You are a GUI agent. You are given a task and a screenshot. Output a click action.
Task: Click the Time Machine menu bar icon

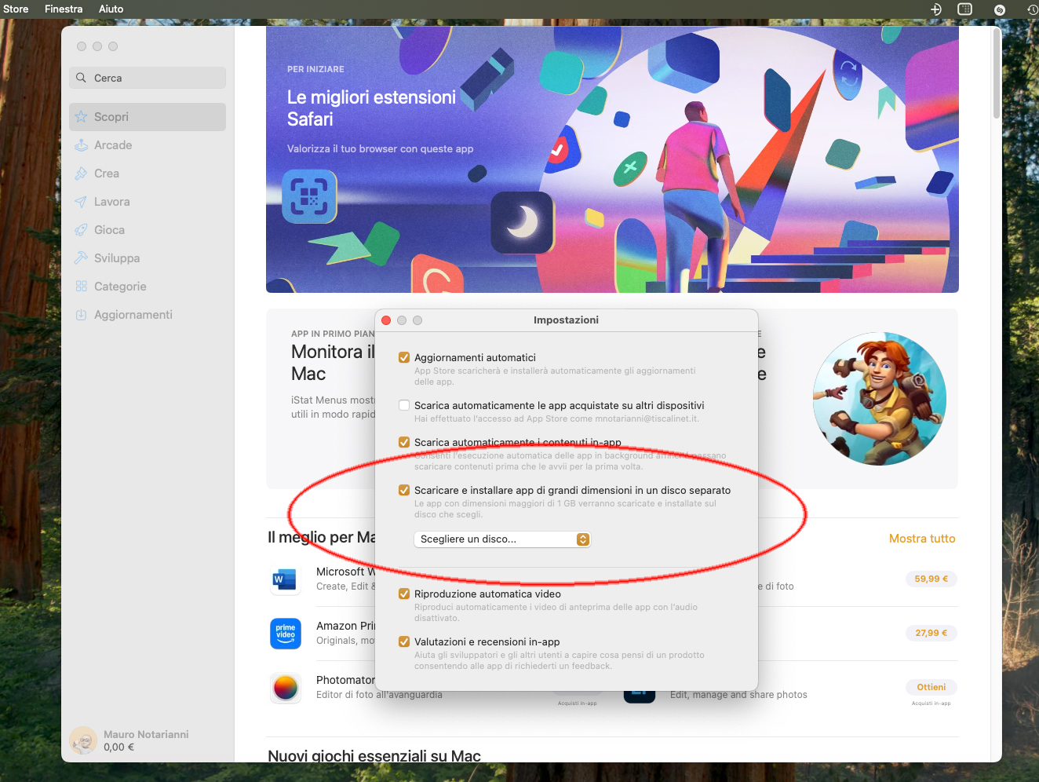pos(1032,9)
